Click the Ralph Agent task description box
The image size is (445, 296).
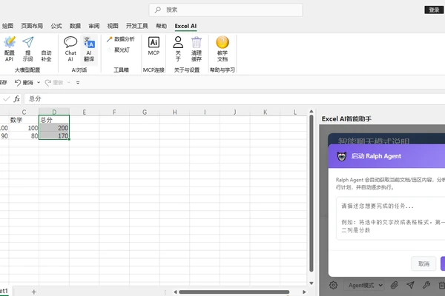[391, 218]
